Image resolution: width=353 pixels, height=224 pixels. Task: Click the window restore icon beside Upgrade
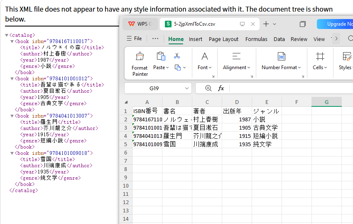point(303,24)
